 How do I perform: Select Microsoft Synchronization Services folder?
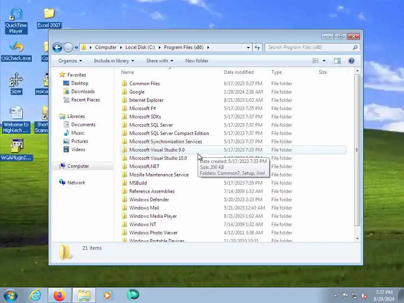click(x=166, y=142)
